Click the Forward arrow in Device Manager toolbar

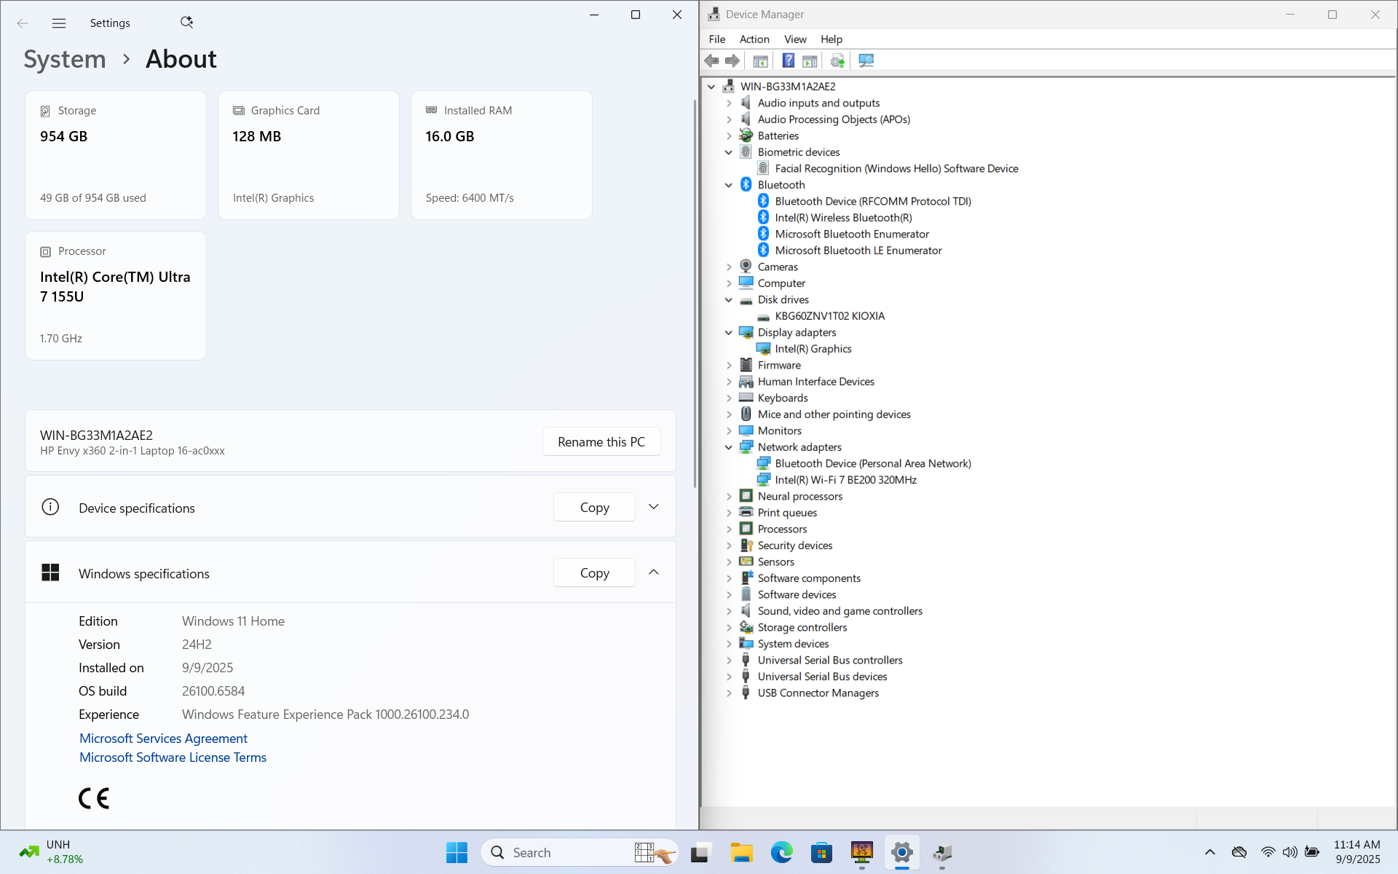(x=732, y=61)
